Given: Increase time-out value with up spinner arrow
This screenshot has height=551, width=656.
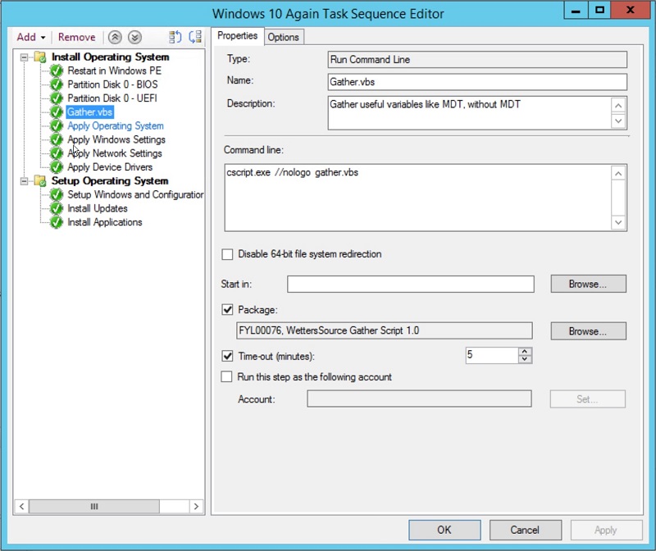Looking at the screenshot, I should point(525,352).
